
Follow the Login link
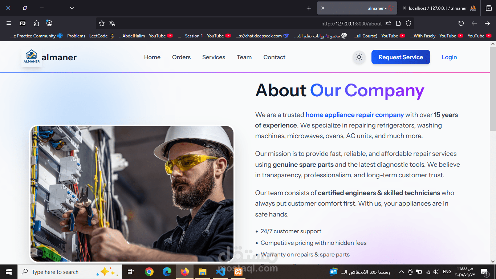[x=449, y=57]
